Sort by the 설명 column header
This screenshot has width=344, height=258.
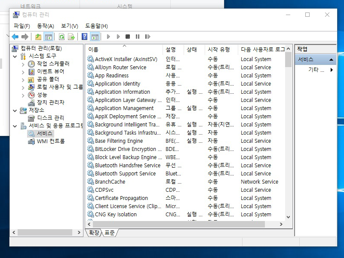tap(173, 49)
